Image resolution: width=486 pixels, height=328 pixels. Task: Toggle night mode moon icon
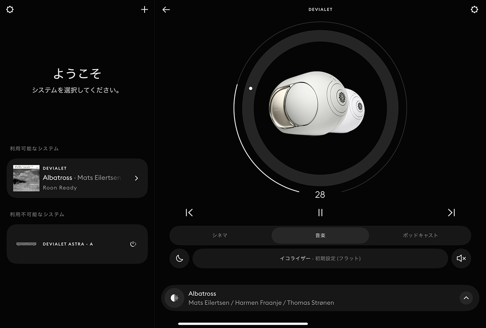179,258
